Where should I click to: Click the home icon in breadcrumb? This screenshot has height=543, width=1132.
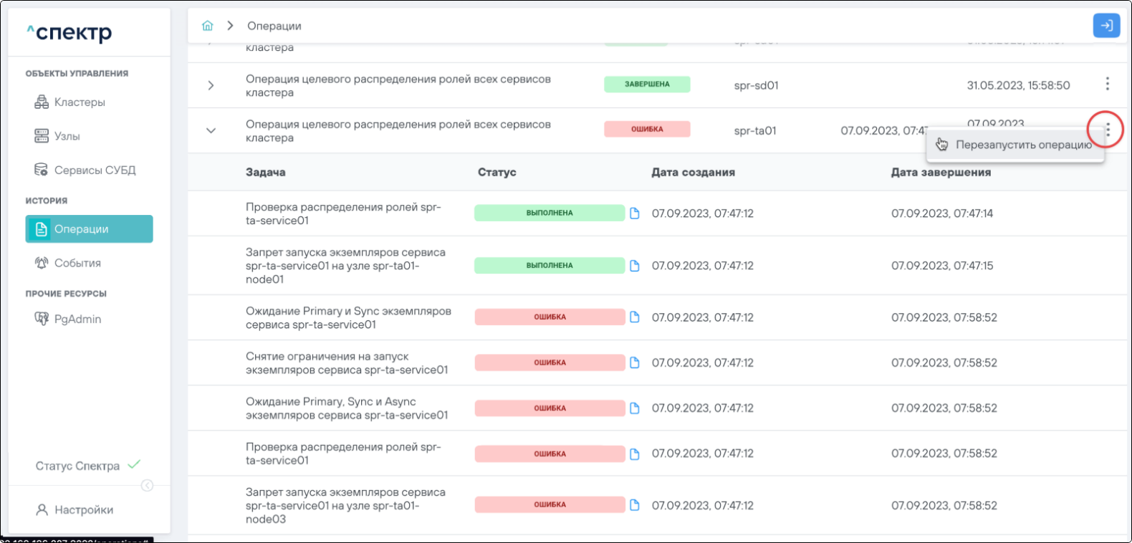(208, 26)
